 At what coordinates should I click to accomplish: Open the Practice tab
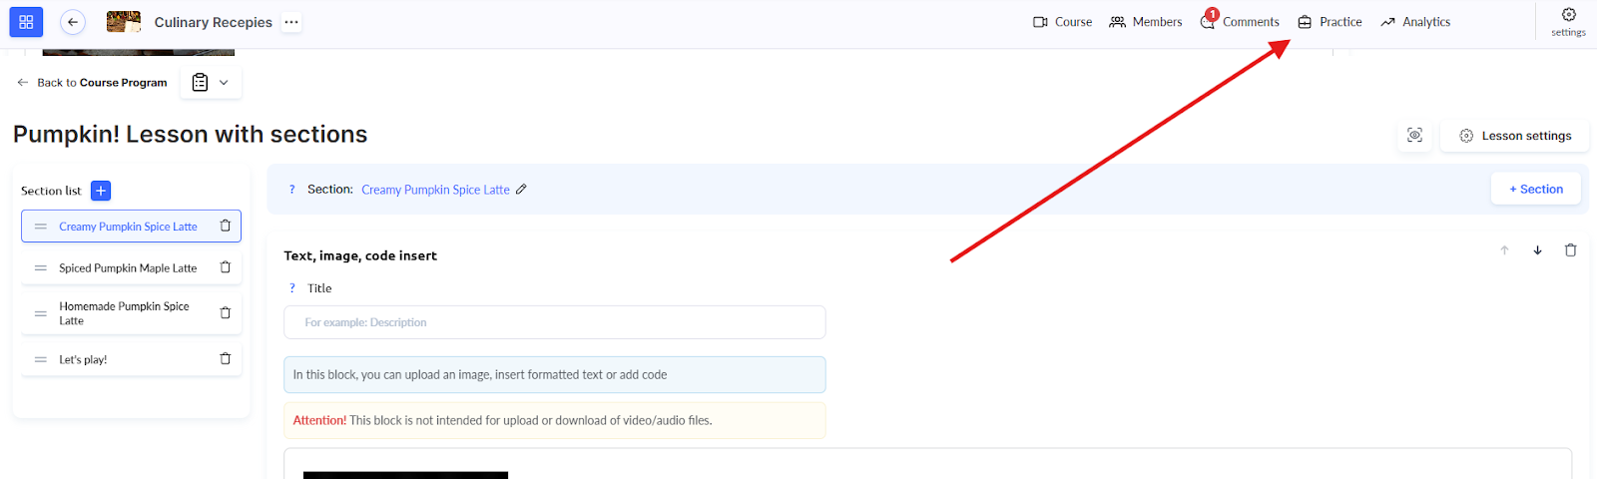click(x=1330, y=22)
